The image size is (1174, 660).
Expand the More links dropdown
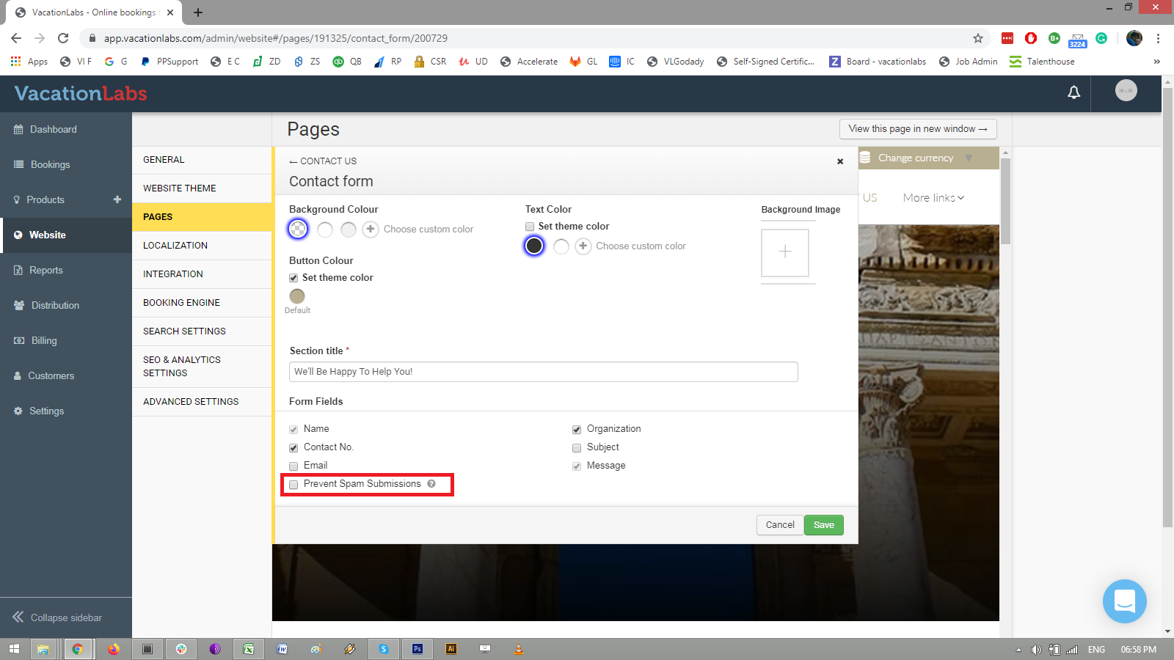coord(933,198)
